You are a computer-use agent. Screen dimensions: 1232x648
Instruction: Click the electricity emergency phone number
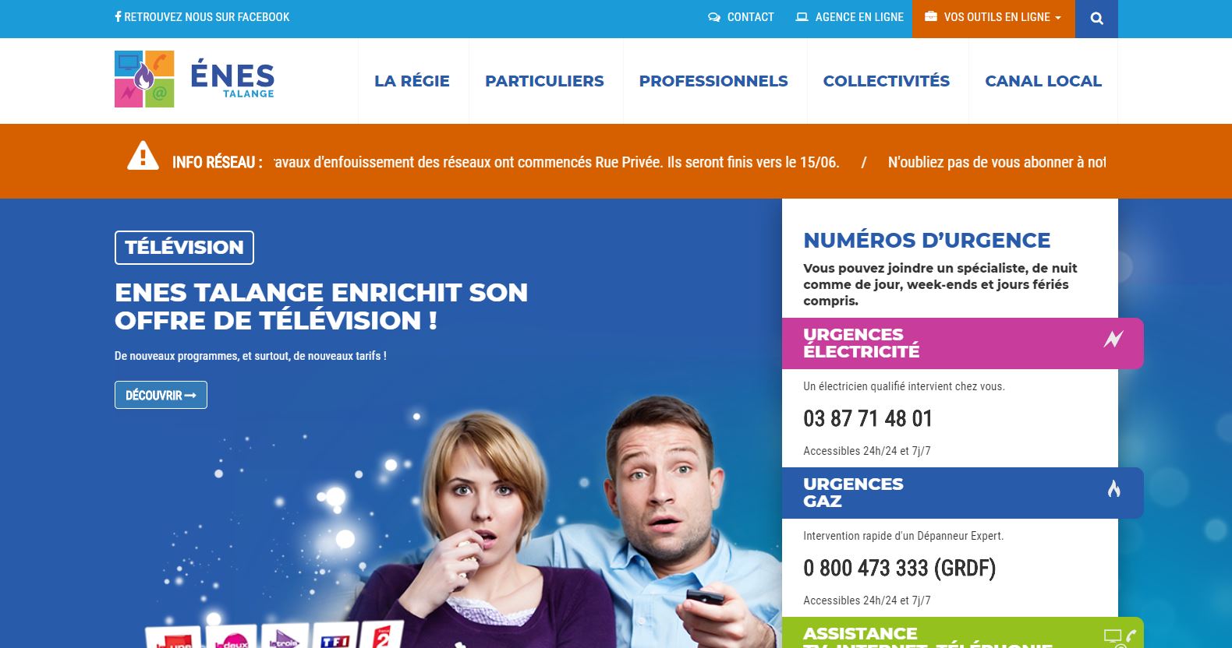point(868,419)
